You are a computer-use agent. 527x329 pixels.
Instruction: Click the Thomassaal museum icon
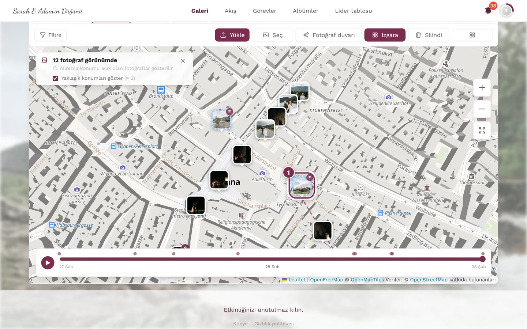pyautogui.click(x=472, y=176)
